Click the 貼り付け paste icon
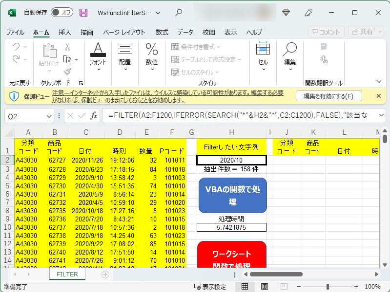 click(x=49, y=51)
